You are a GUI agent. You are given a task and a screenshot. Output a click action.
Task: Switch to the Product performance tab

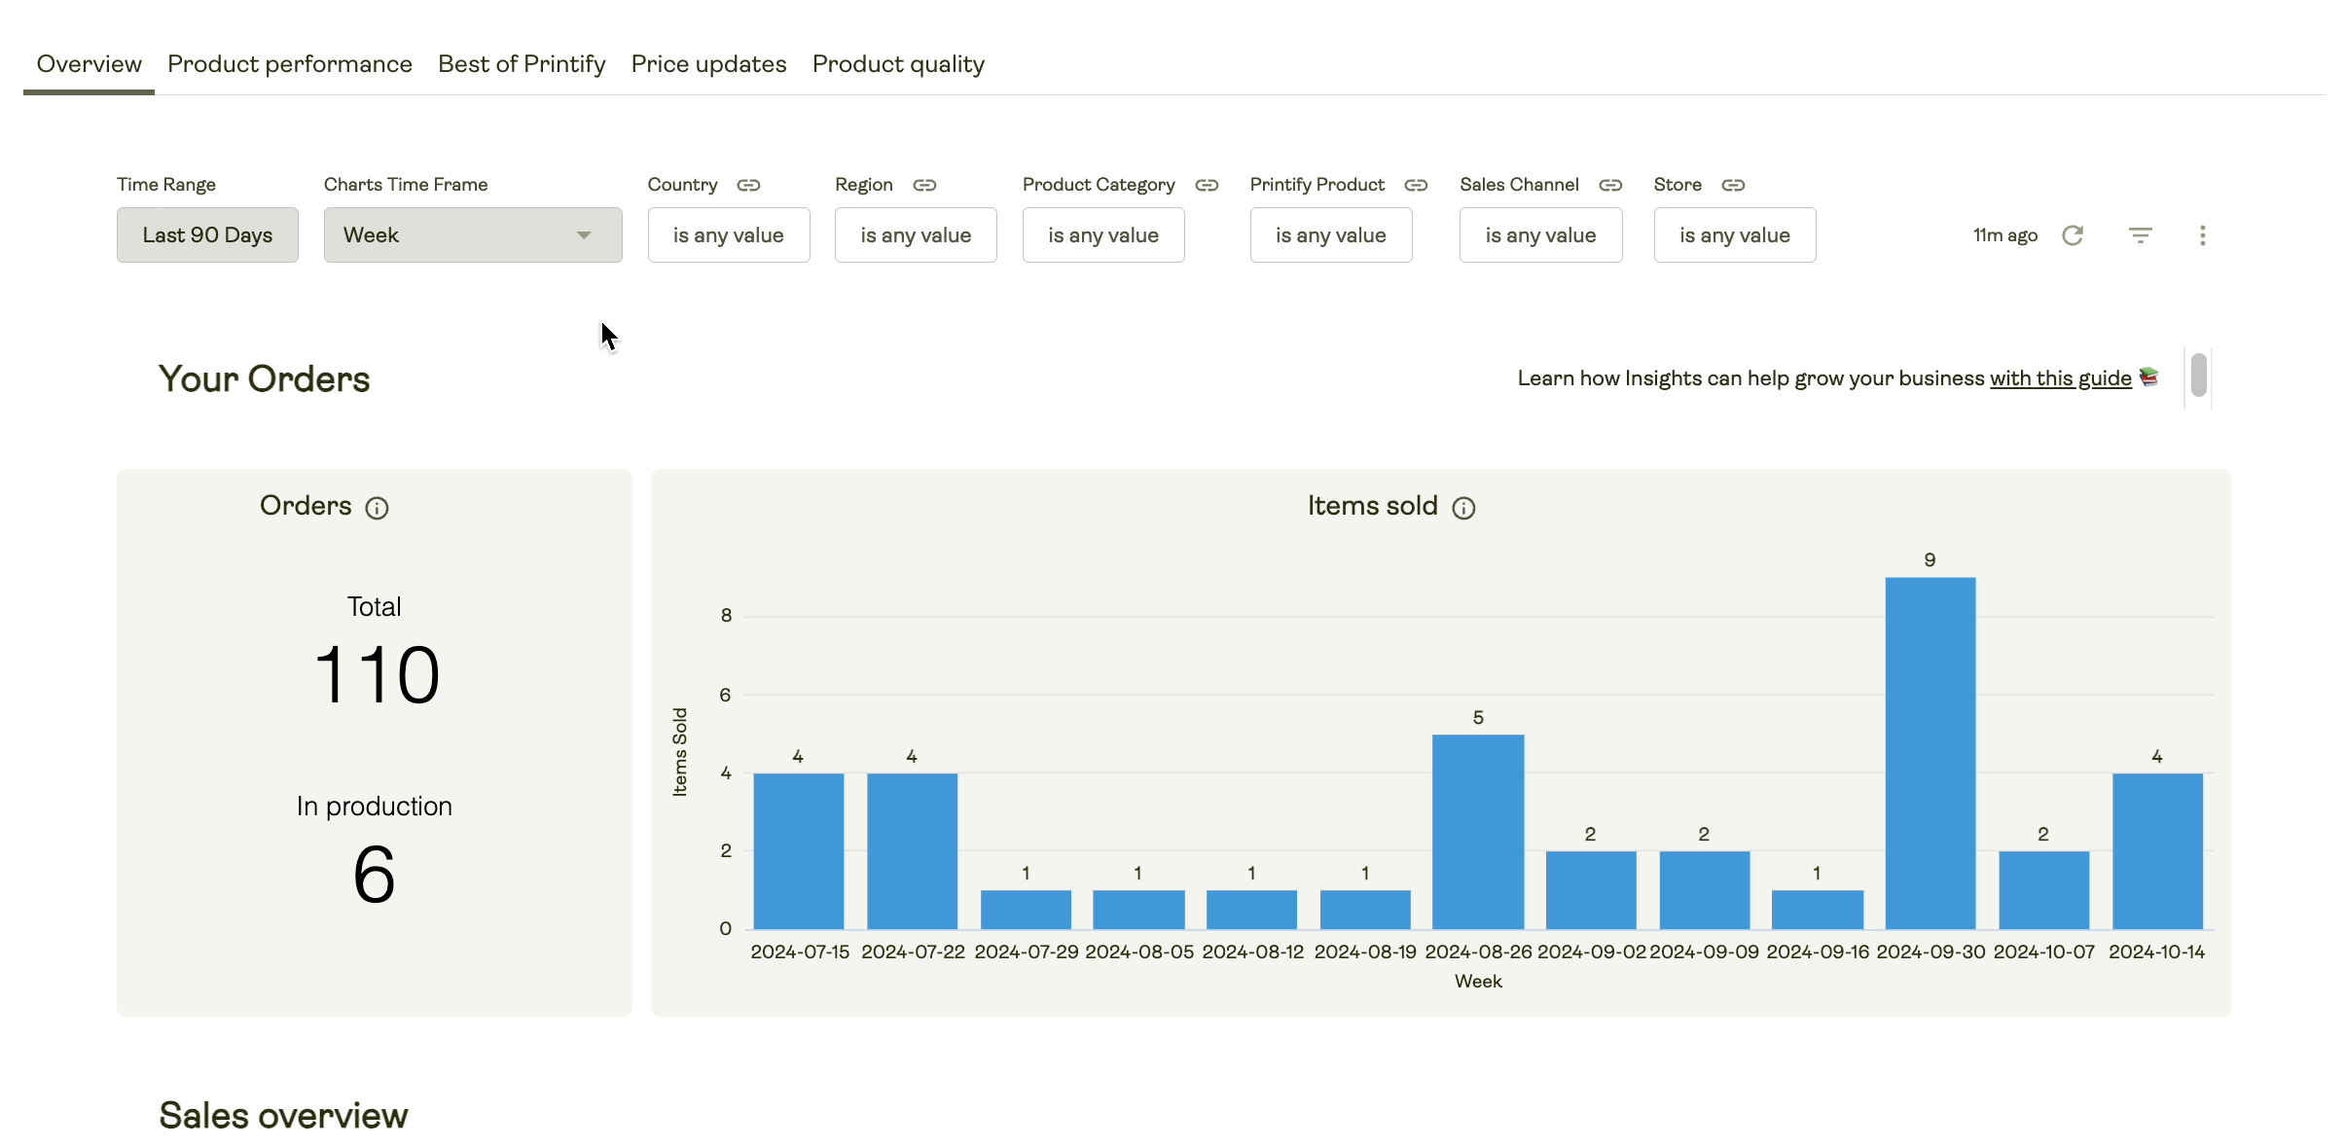290,63
